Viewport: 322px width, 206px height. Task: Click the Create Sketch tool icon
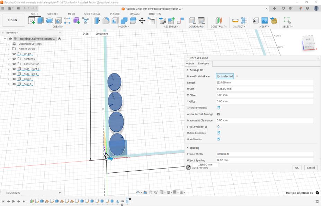coord(32,21)
